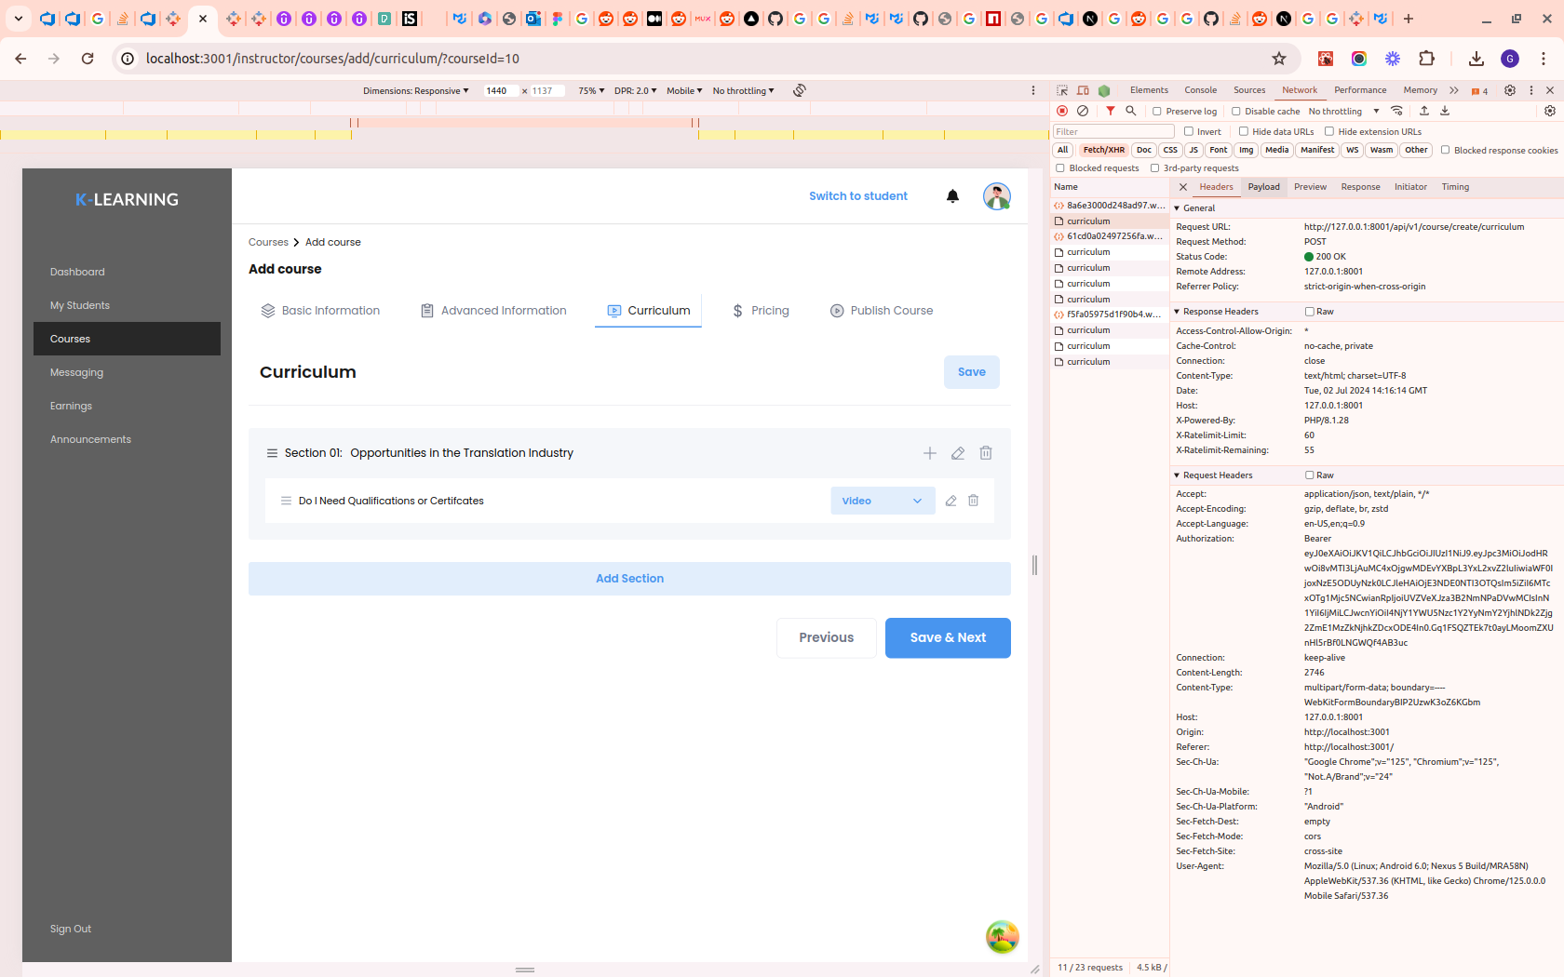Image resolution: width=1564 pixels, height=977 pixels.
Task: Open the Dimensions Responsive dropdown
Action: pyautogui.click(x=415, y=91)
